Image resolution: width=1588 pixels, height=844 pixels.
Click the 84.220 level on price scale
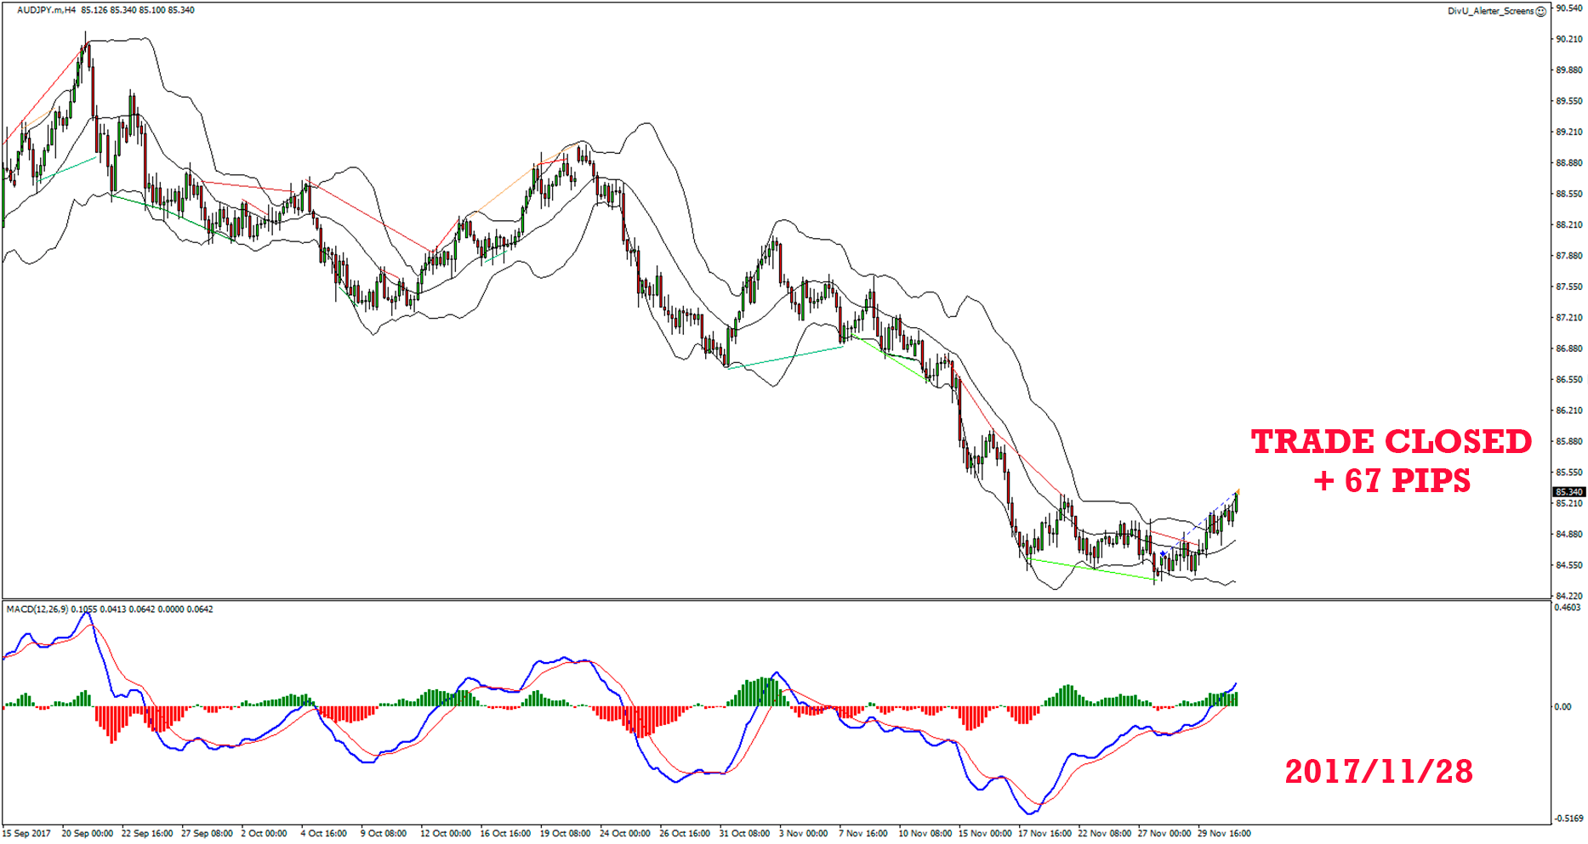[1568, 596]
